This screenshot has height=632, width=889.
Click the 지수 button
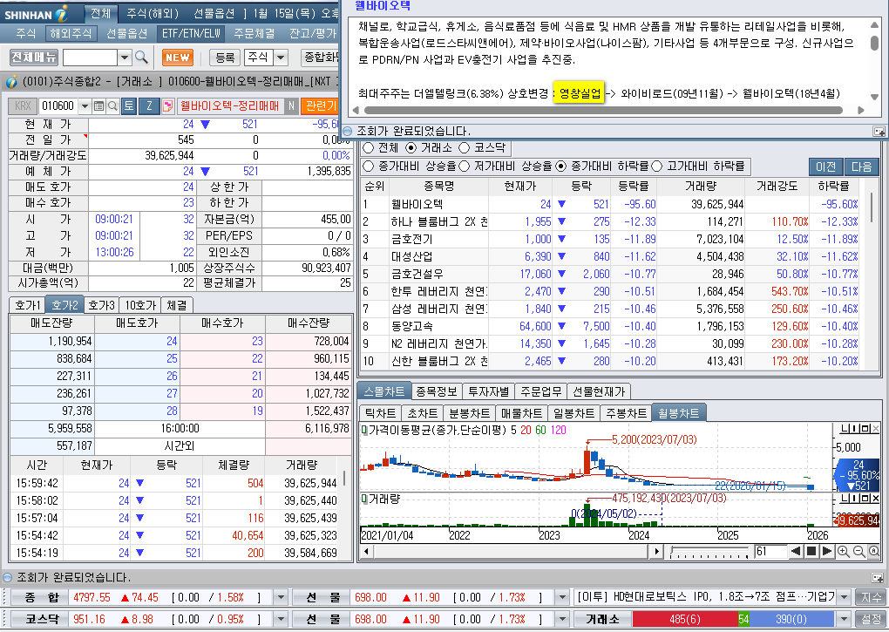point(872,597)
